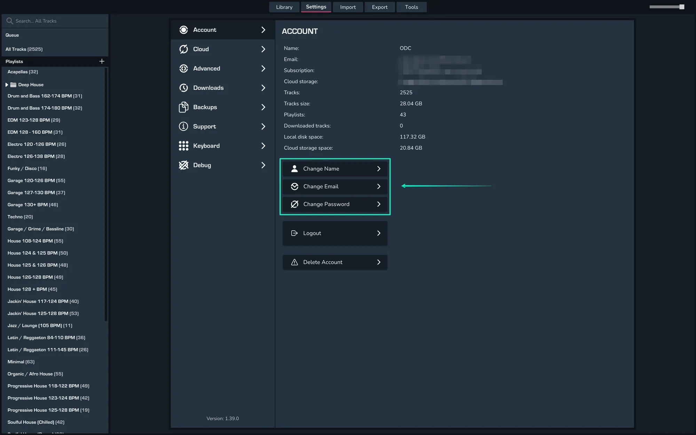Click the Keyboard dots grid icon
Image resolution: width=696 pixels, height=435 pixels.
click(x=183, y=146)
